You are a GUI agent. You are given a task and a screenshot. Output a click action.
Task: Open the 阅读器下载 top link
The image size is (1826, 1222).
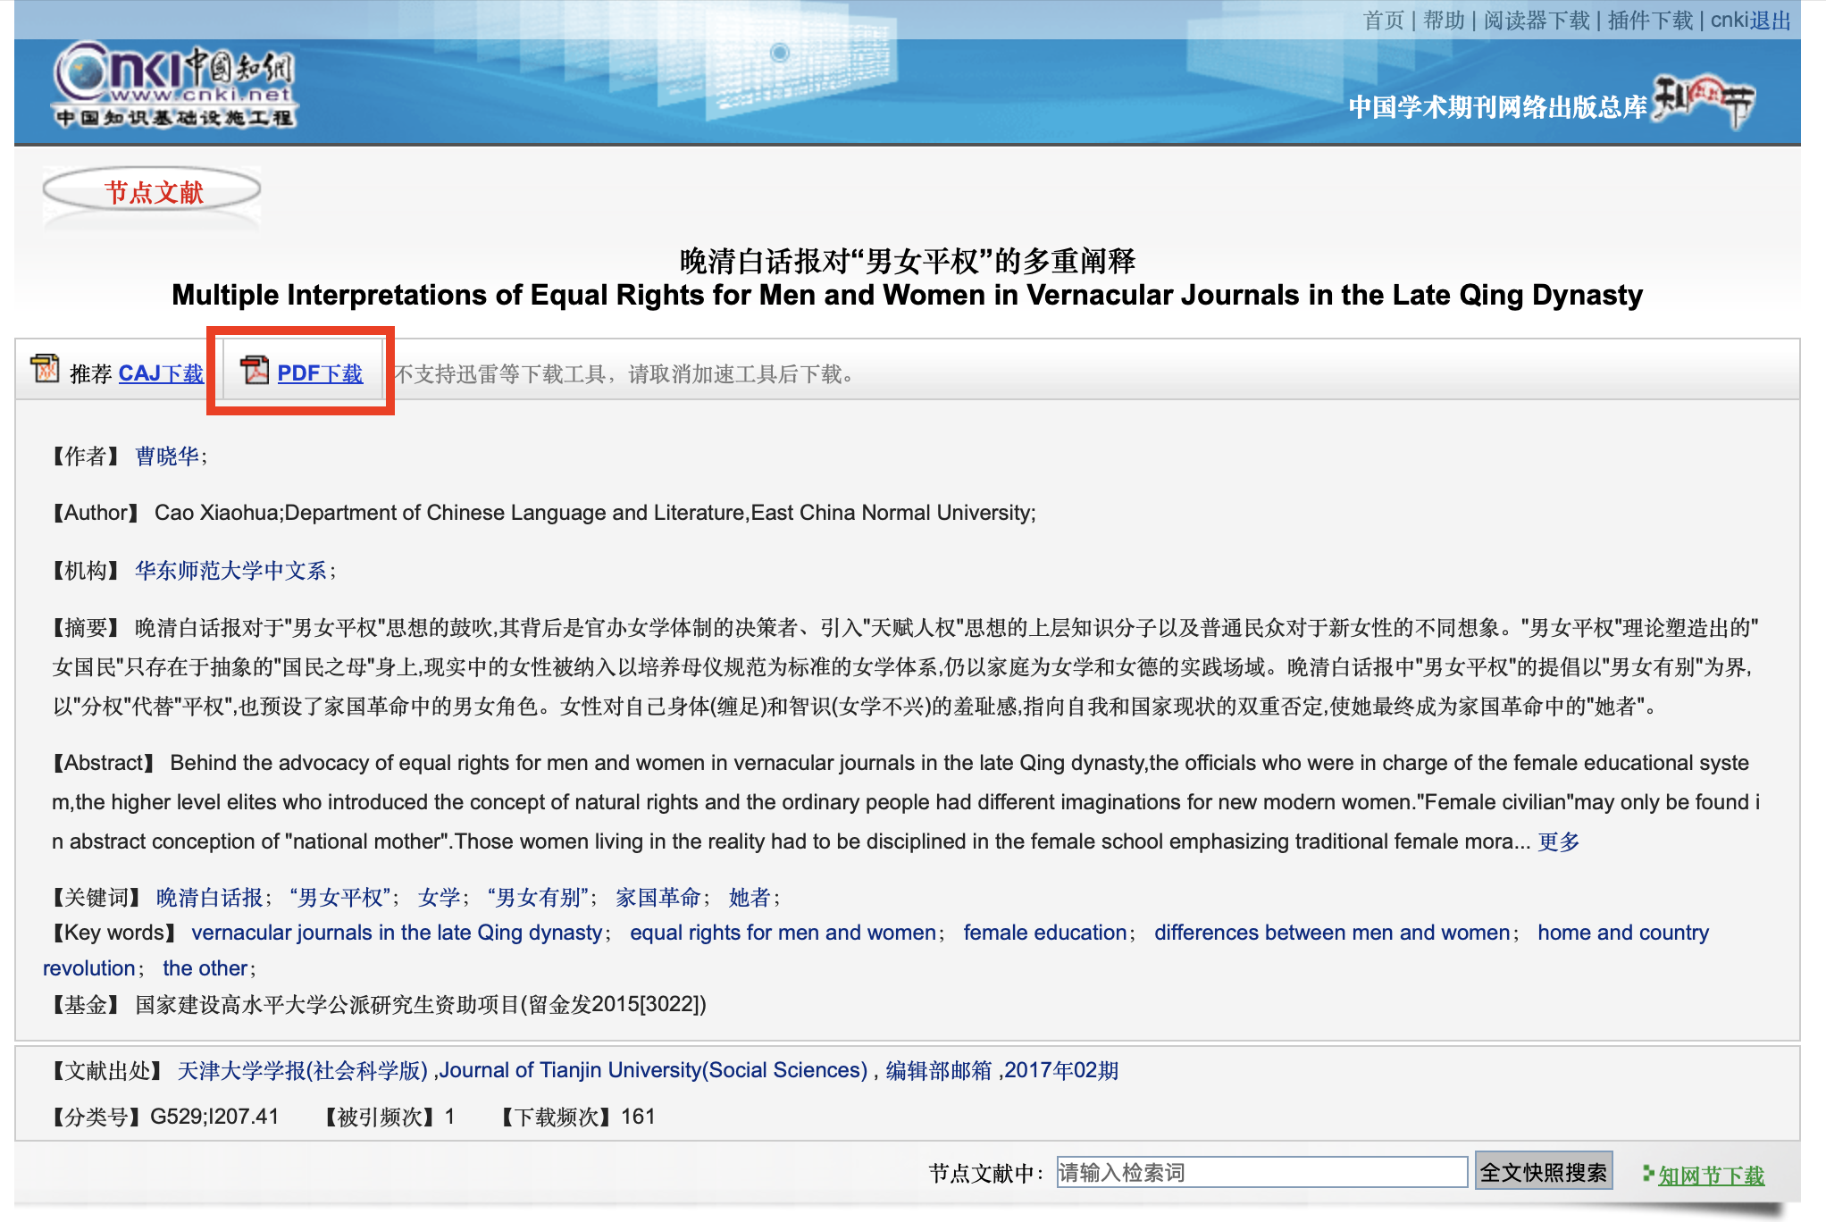[x=1537, y=20]
